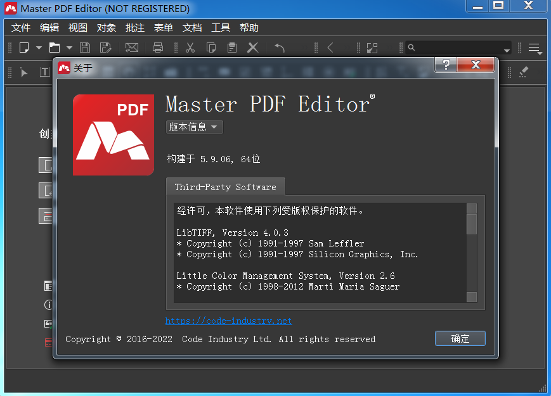
Task: Click the Send by email envelope icon
Action: (132, 48)
